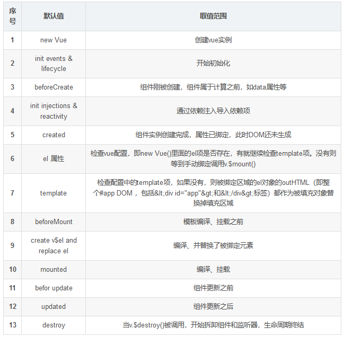Viewport: 344px width, 337px height.
Task: Click row number 1 cell
Action: pos(13,40)
